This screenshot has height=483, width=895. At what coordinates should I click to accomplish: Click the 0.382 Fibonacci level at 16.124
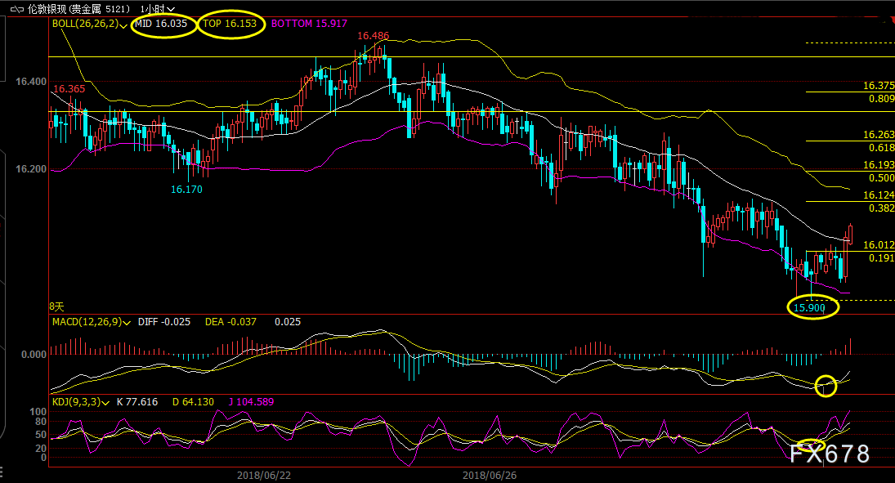880,208
